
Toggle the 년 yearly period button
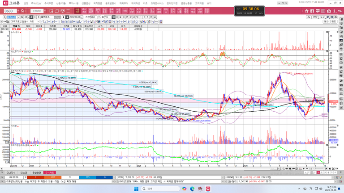[127, 17]
